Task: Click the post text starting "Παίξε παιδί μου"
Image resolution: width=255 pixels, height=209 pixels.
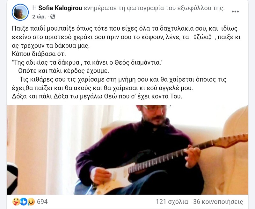Action: [x=126, y=37]
